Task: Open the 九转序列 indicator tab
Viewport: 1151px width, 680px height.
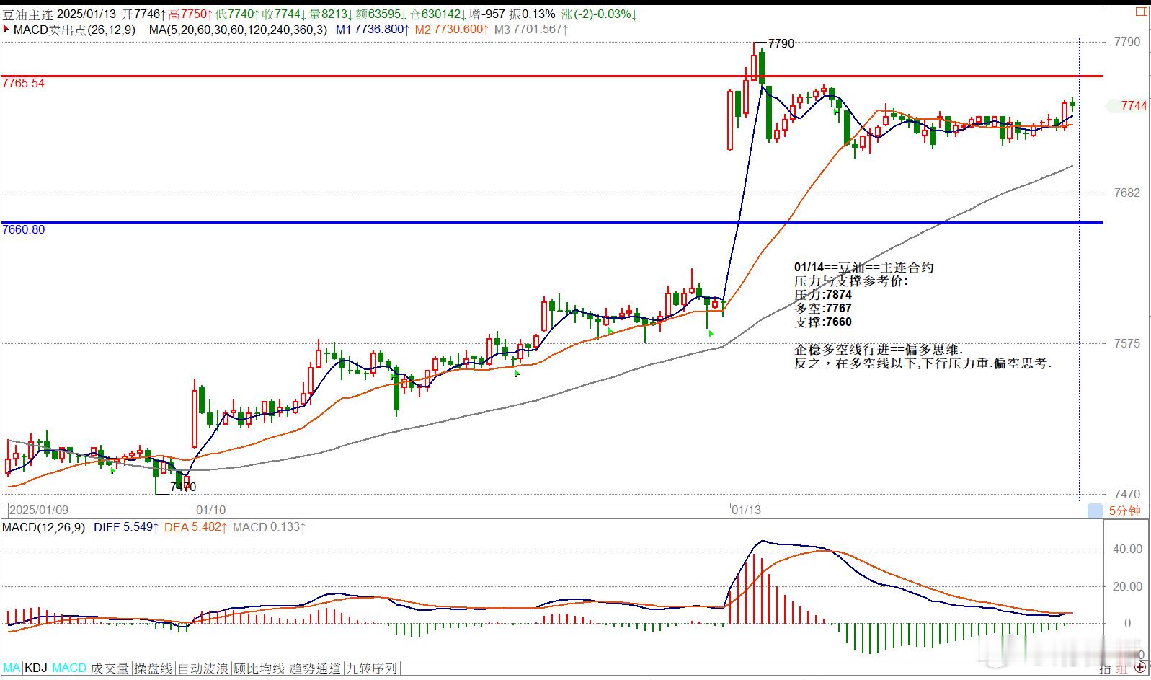Action: [x=372, y=668]
